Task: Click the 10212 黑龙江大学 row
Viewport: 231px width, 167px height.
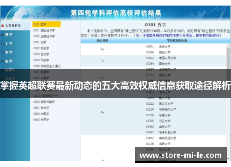Action: coord(159,104)
